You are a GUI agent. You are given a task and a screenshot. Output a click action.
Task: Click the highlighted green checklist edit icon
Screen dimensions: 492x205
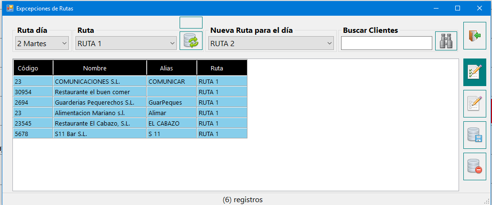click(474, 72)
